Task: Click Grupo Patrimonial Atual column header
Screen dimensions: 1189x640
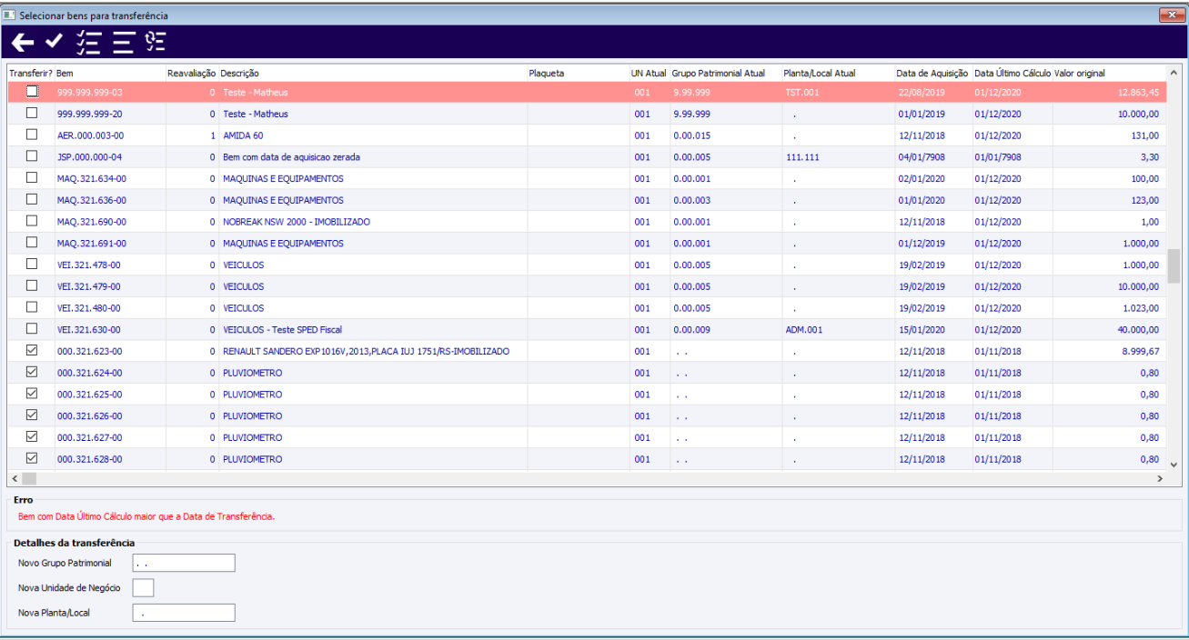Action: tap(725, 73)
